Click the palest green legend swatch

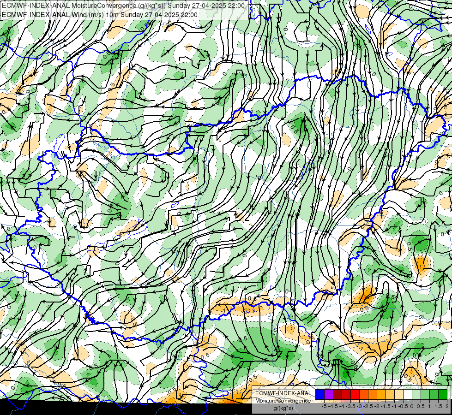point(416,395)
